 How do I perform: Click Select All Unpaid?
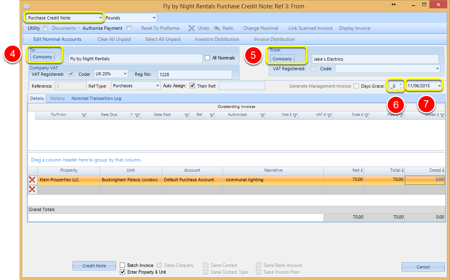point(163,39)
